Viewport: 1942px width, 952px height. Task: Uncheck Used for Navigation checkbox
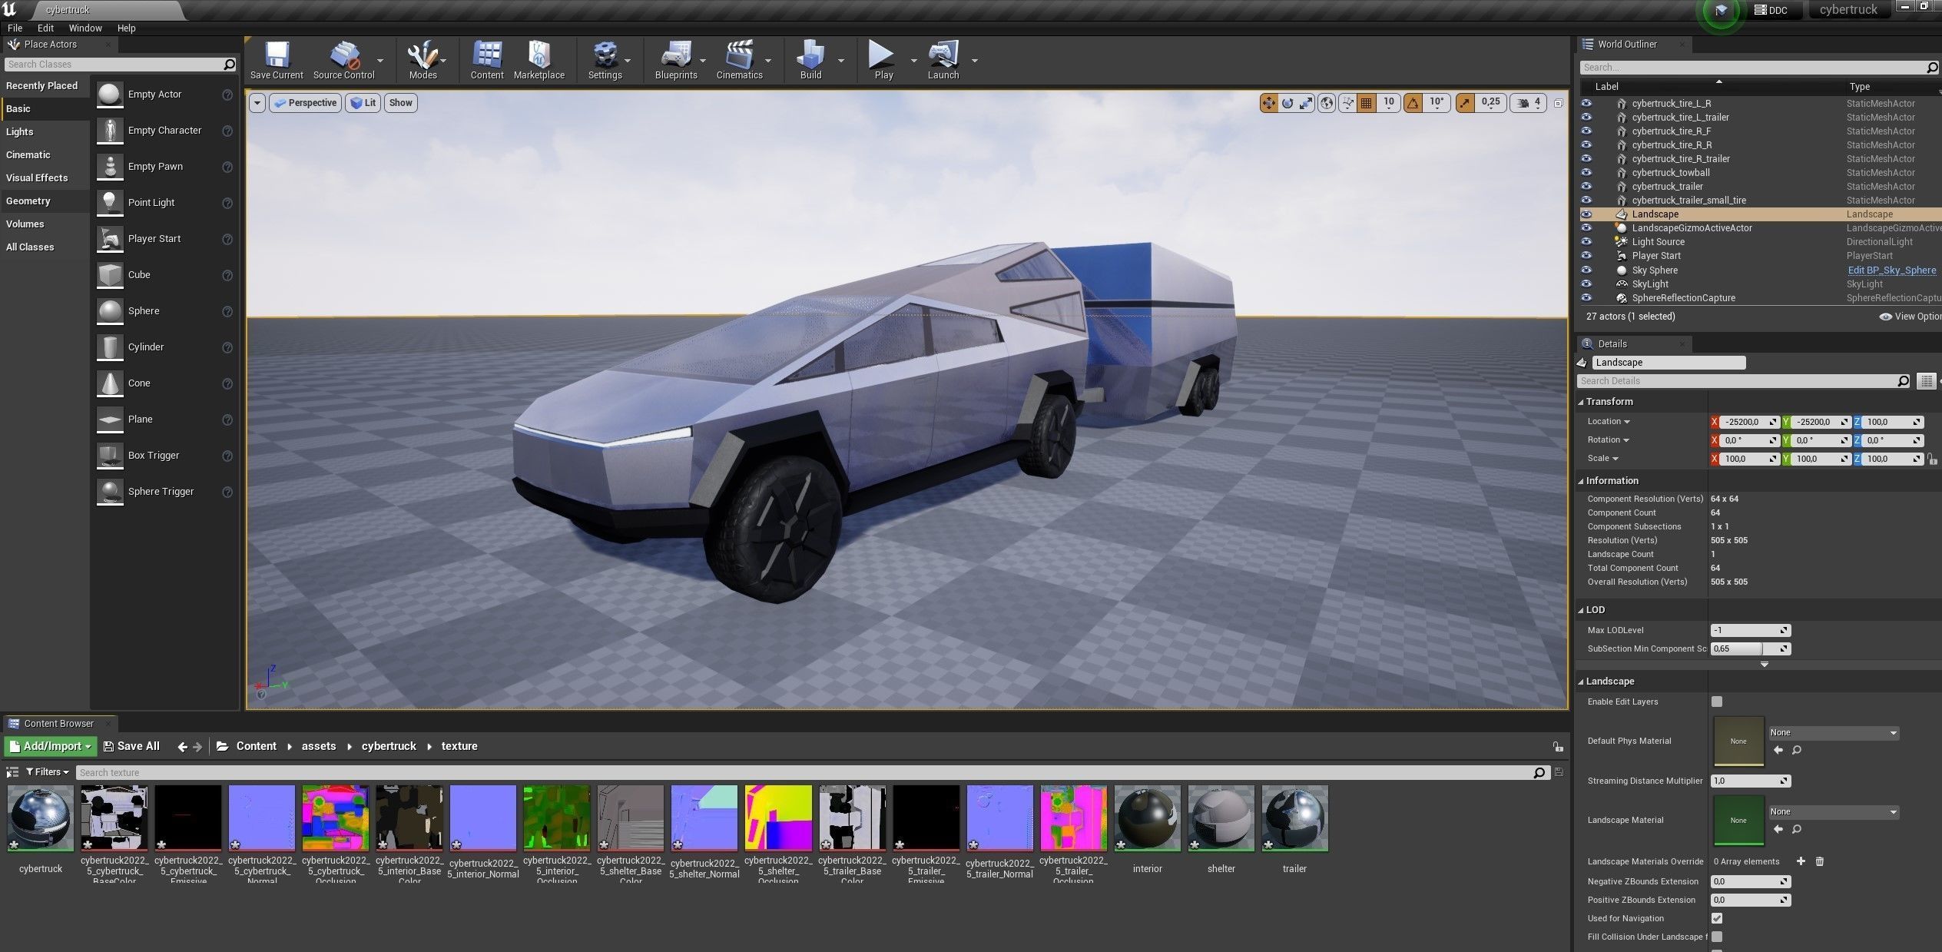click(x=1717, y=918)
